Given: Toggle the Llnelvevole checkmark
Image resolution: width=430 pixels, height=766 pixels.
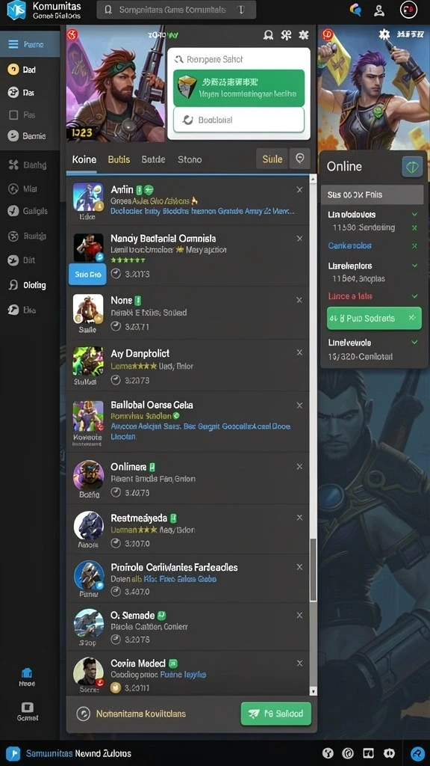Looking at the screenshot, I should (415, 343).
